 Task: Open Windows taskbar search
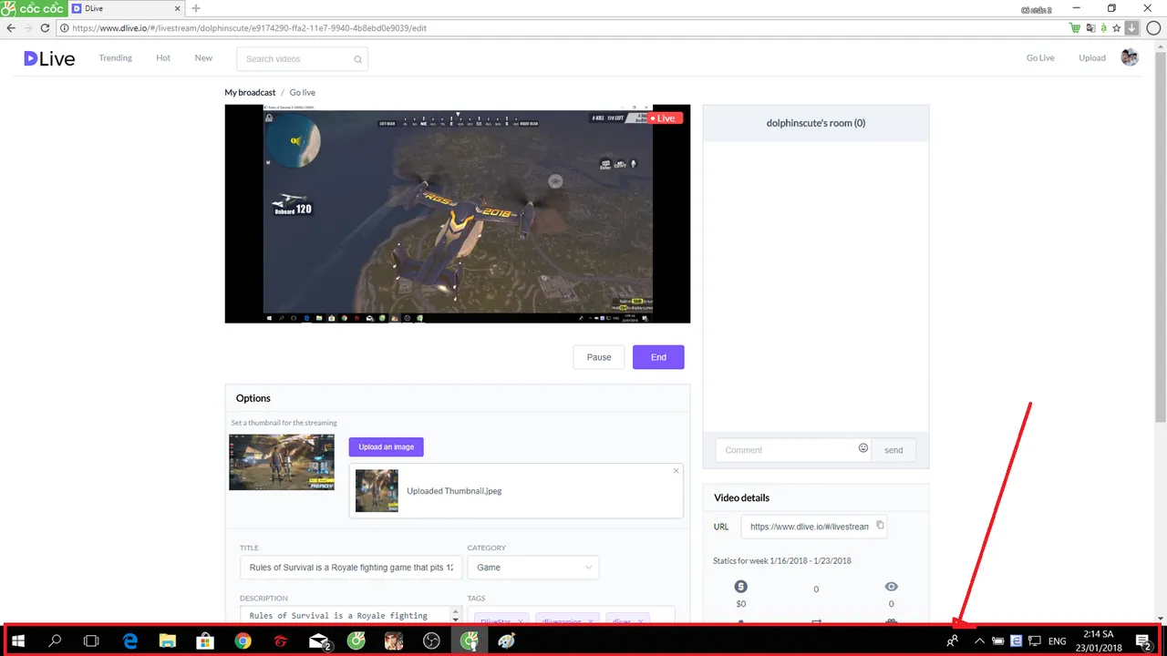pyautogui.click(x=55, y=641)
